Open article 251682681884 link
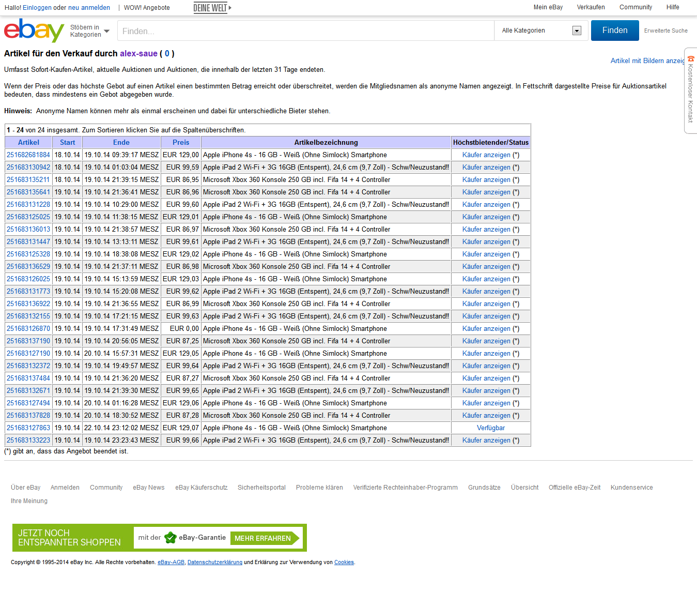The width and height of the screenshot is (697, 592). click(x=28, y=155)
